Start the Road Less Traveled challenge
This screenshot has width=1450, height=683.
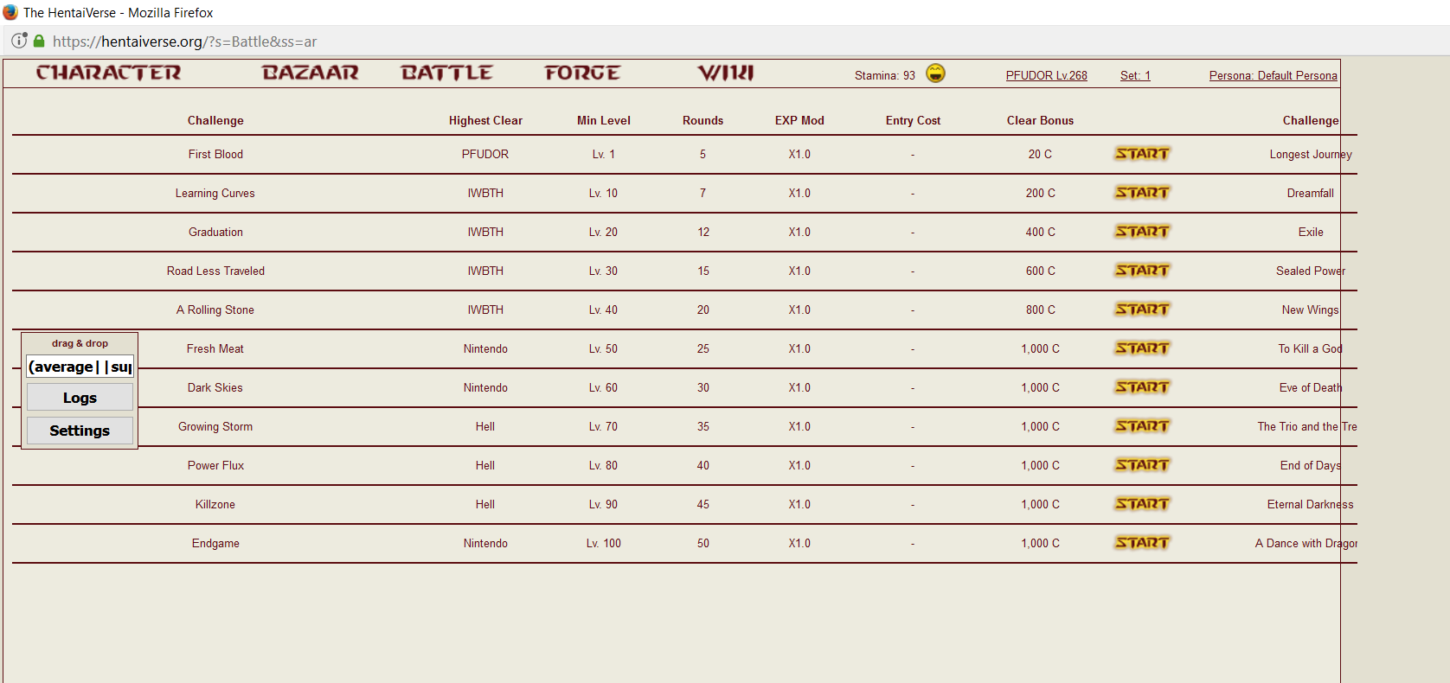1142,271
